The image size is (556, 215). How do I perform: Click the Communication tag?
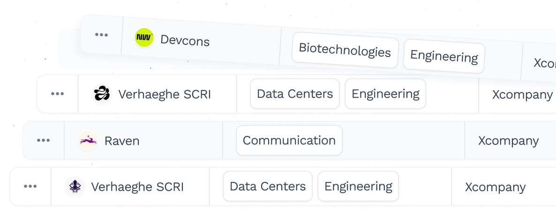(289, 140)
